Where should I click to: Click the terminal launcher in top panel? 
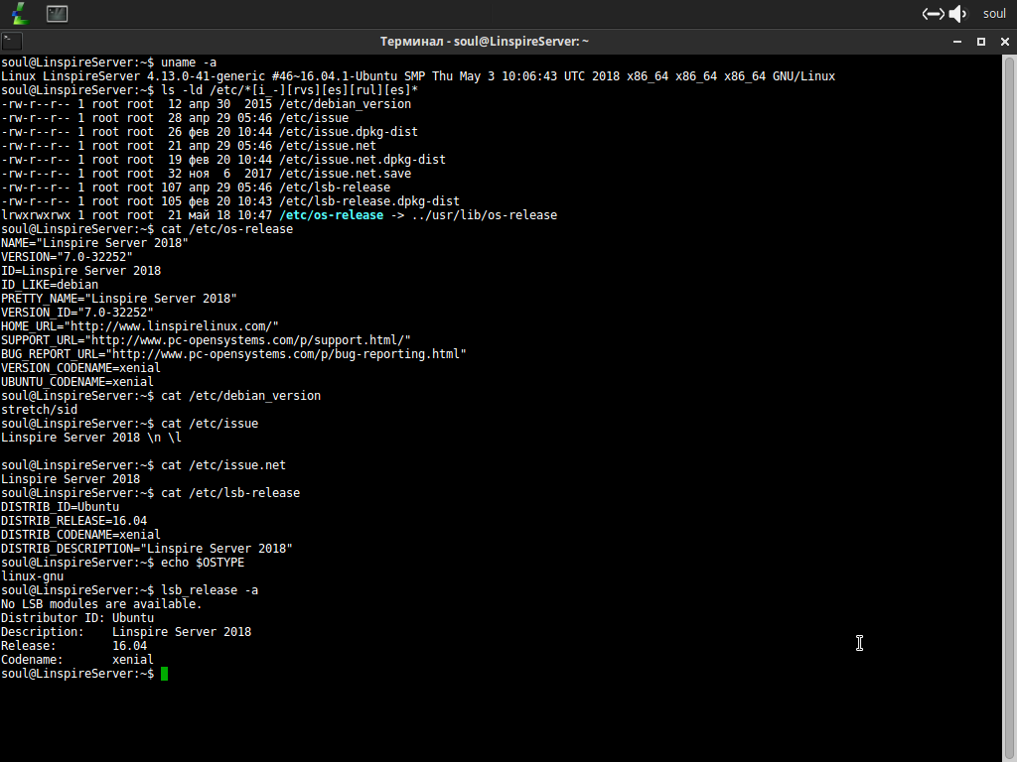tap(57, 14)
